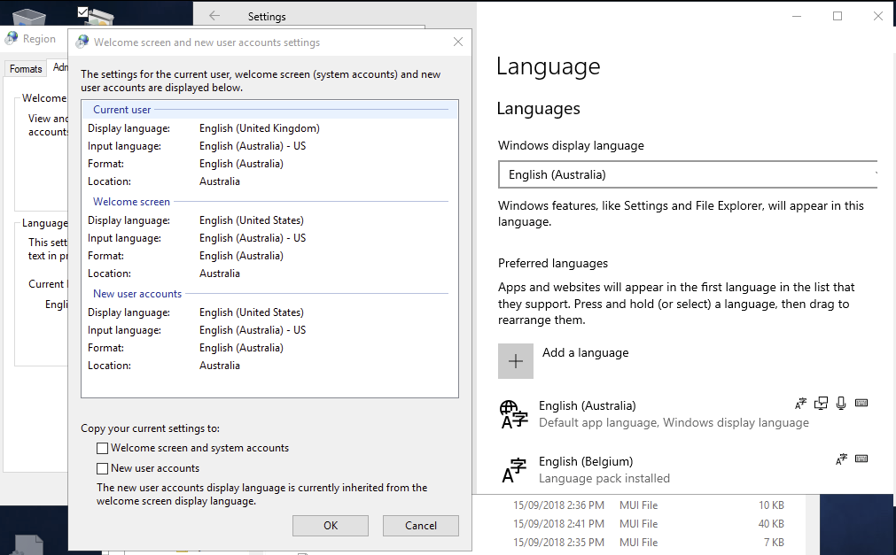Image resolution: width=896 pixels, height=555 pixels.
Task: Click the Recycle Bin desktop icon
Action: pyautogui.click(x=28, y=17)
